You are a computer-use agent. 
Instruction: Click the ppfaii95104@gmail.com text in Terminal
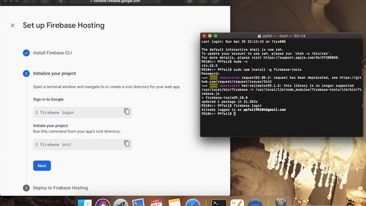point(264,109)
